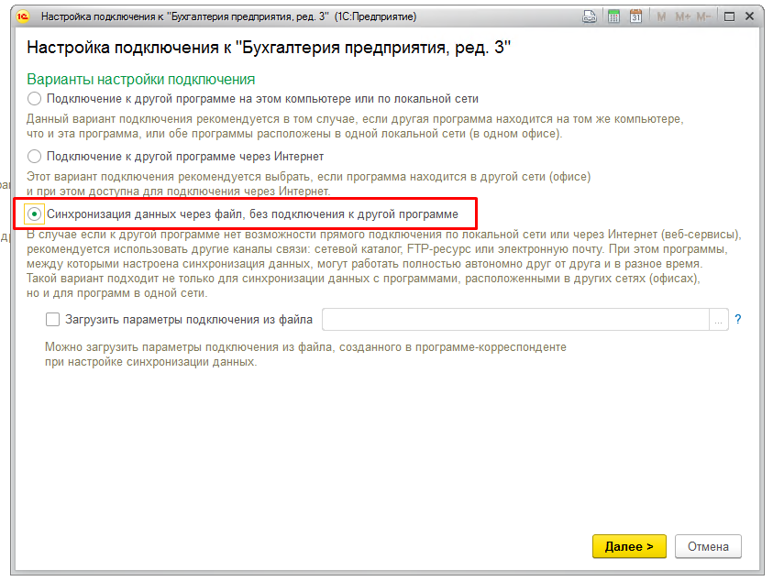Open the calendar icon in title bar

[636, 16]
